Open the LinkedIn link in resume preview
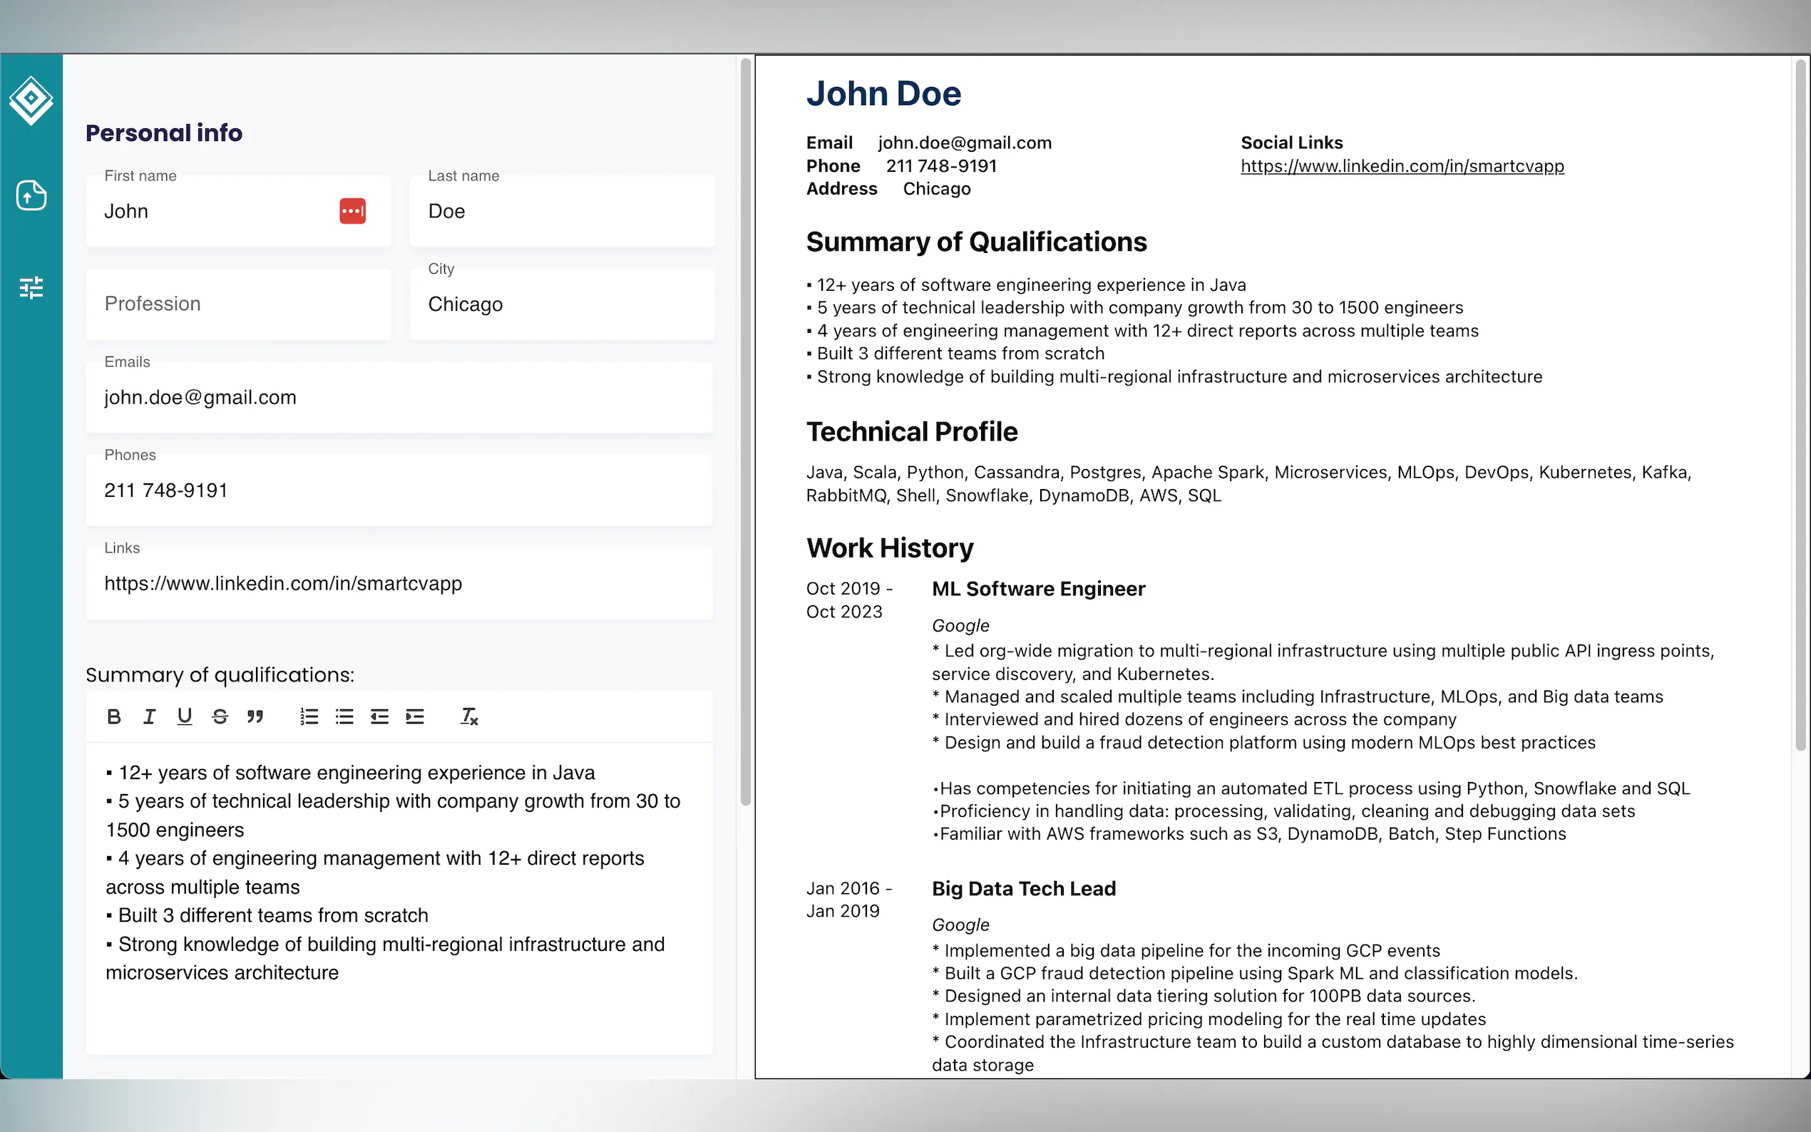The height and width of the screenshot is (1132, 1811). coord(1402,166)
